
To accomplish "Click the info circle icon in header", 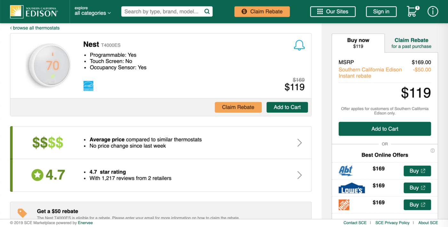I will [x=433, y=11].
